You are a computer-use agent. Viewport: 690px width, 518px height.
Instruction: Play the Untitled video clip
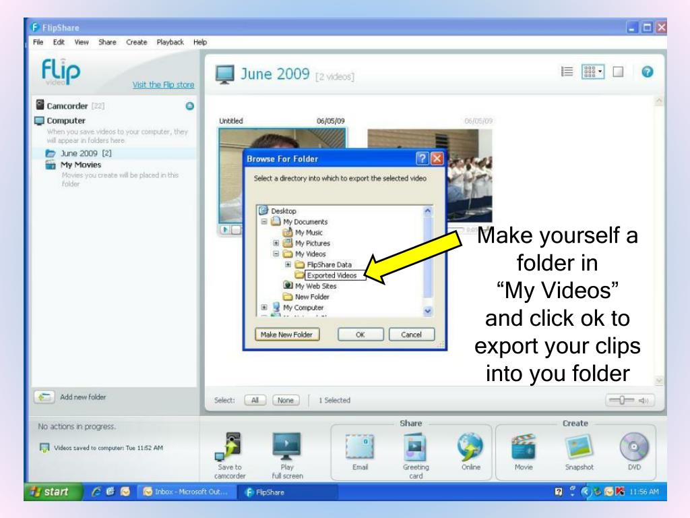click(225, 229)
